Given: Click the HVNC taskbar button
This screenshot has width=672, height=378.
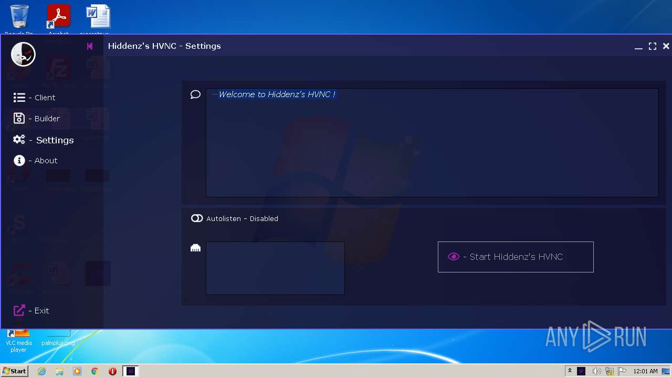Looking at the screenshot, I should pyautogui.click(x=131, y=371).
